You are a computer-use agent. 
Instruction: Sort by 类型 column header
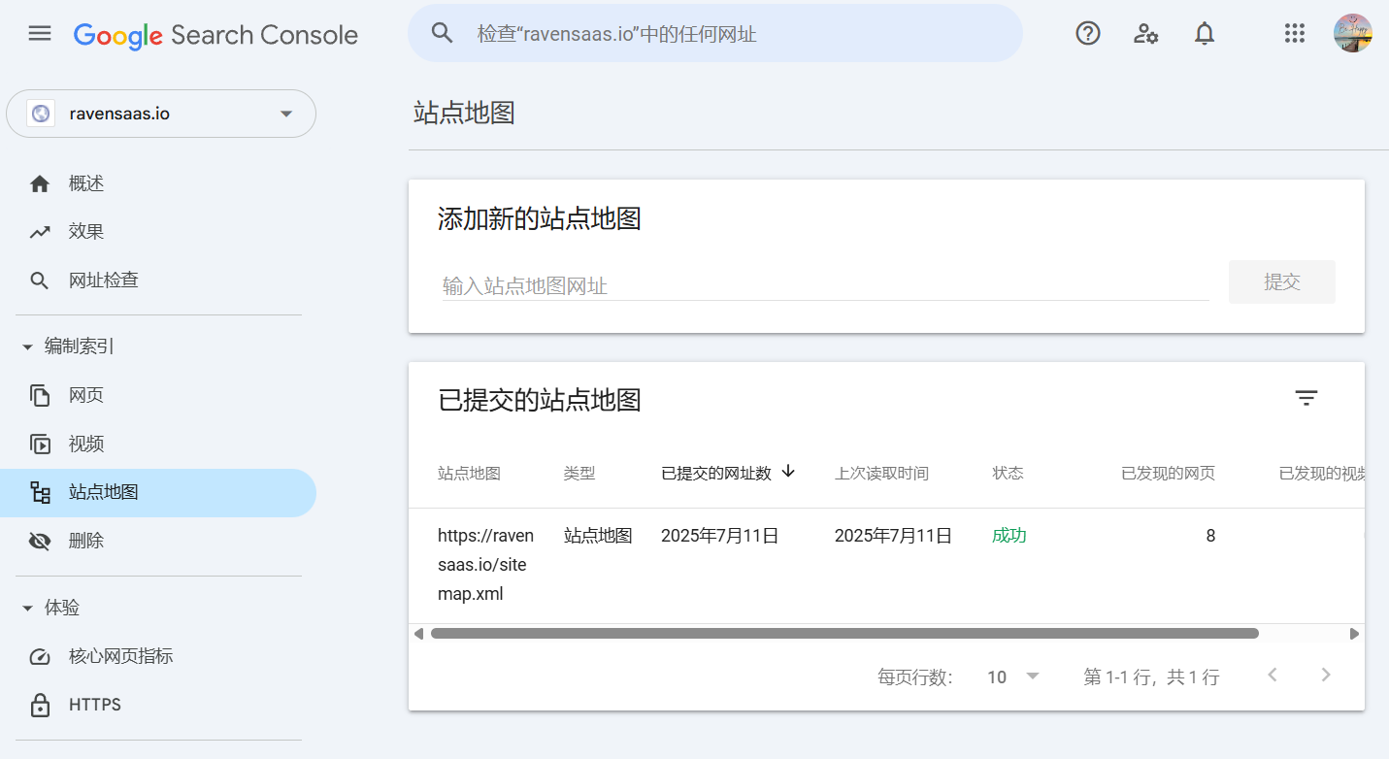(x=579, y=473)
